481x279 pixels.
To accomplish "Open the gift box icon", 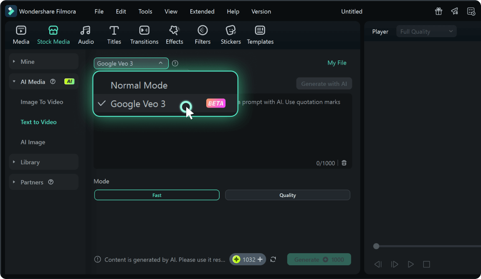I will point(439,11).
